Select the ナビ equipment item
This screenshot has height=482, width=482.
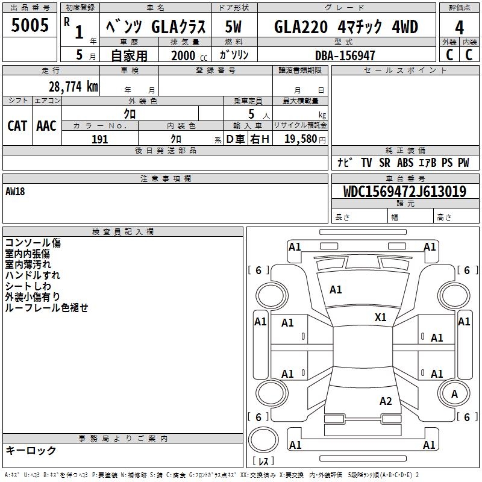point(345,163)
